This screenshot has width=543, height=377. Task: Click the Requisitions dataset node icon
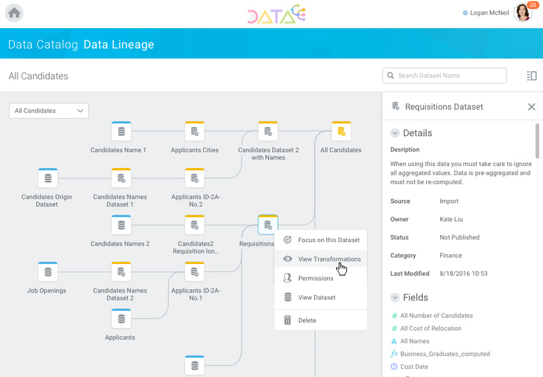pyautogui.click(x=268, y=225)
